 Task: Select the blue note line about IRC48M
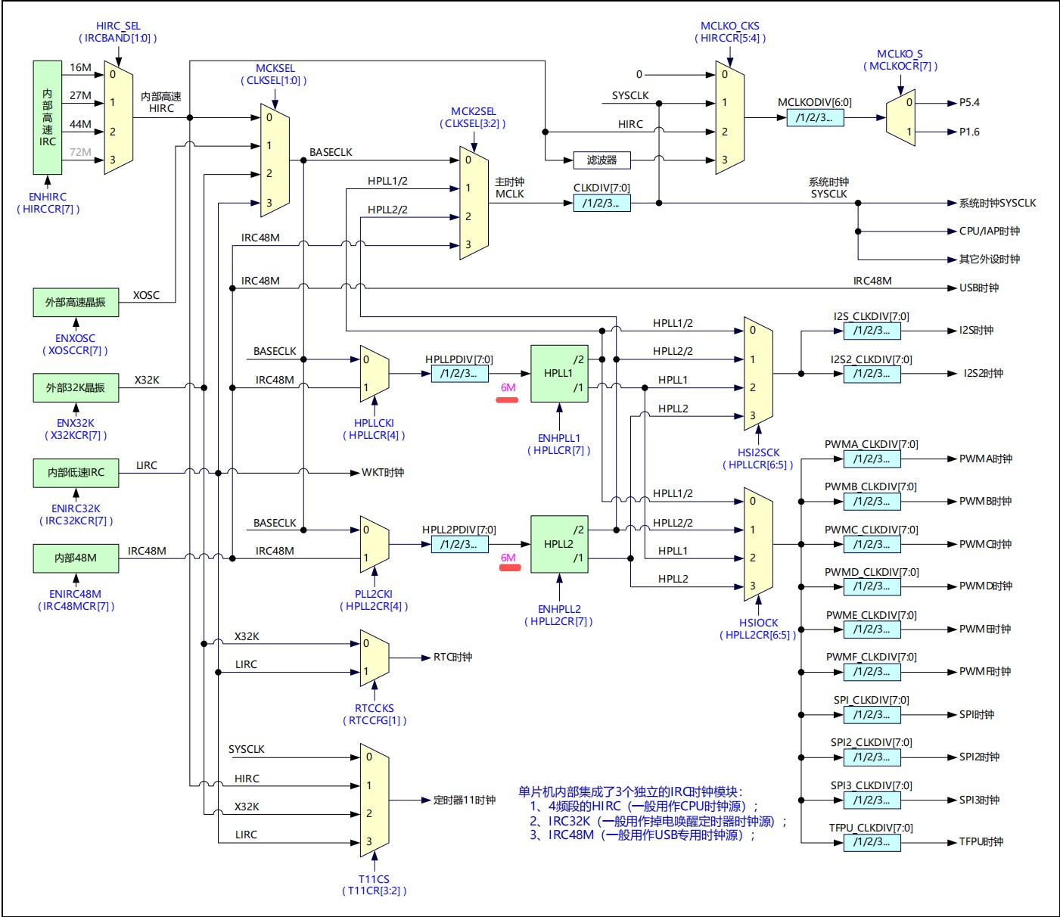pos(642,835)
